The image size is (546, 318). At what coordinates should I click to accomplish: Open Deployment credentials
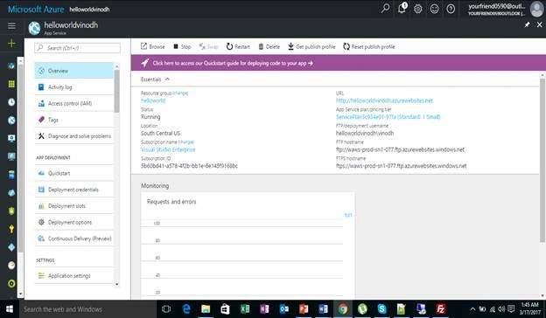point(73,190)
